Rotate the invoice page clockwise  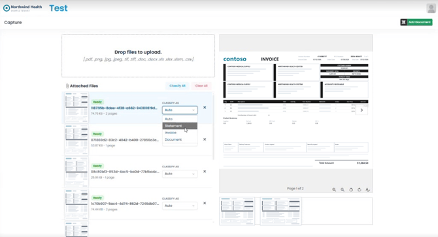360,189
